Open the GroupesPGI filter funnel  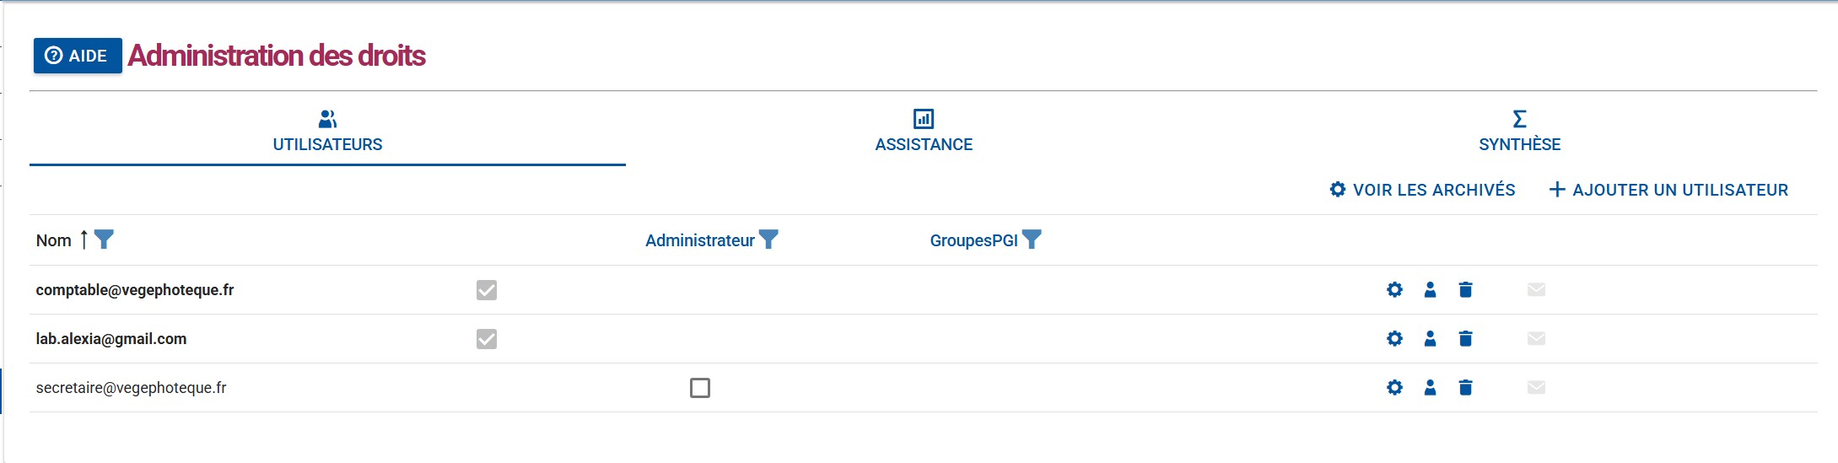coord(1032,240)
